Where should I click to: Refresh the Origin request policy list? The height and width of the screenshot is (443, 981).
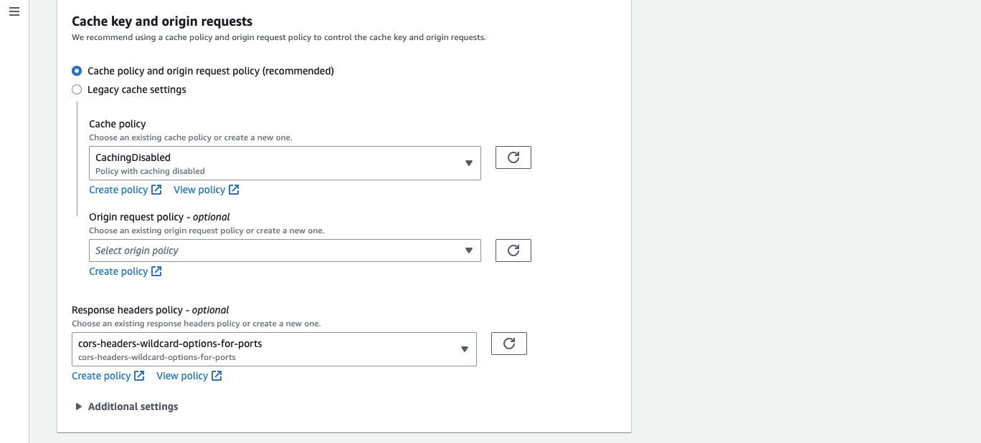[513, 250]
